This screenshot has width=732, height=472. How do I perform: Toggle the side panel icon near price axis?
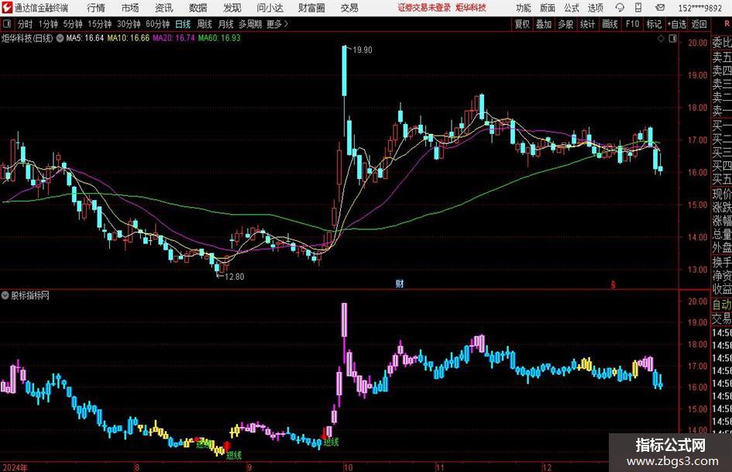click(x=672, y=38)
